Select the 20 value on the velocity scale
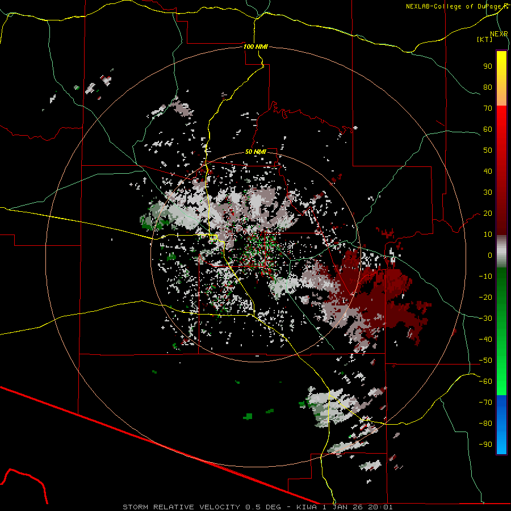The image size is (511, 511). [488, 213]
